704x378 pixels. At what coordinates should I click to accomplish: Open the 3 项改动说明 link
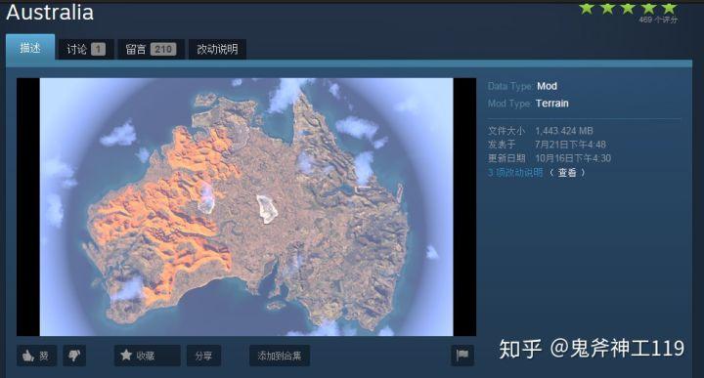click(x=515, y=172)
